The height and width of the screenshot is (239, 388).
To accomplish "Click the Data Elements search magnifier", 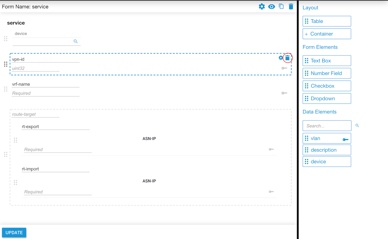I will point(357,126).
